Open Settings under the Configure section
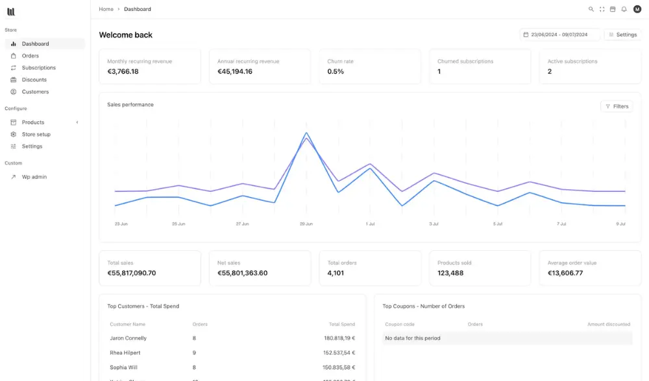Viewport: 649px width, 381px height. tap(32, 146)
